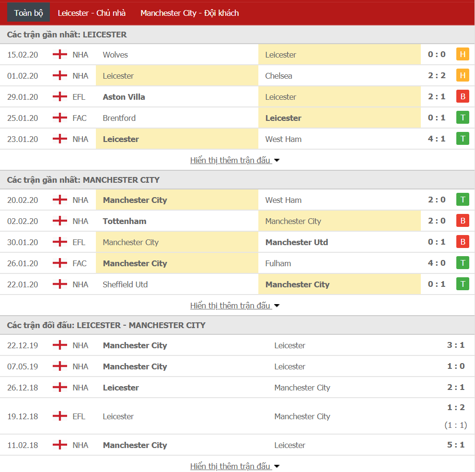Click Các trận gần nhất: MANCHESTER CITY heading
Screen dimensions: 475x472
[83, 180]
